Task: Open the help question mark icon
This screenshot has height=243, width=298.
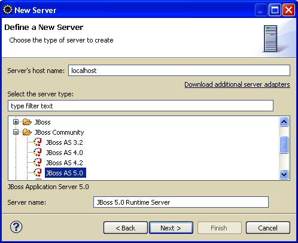Action: 16,227
